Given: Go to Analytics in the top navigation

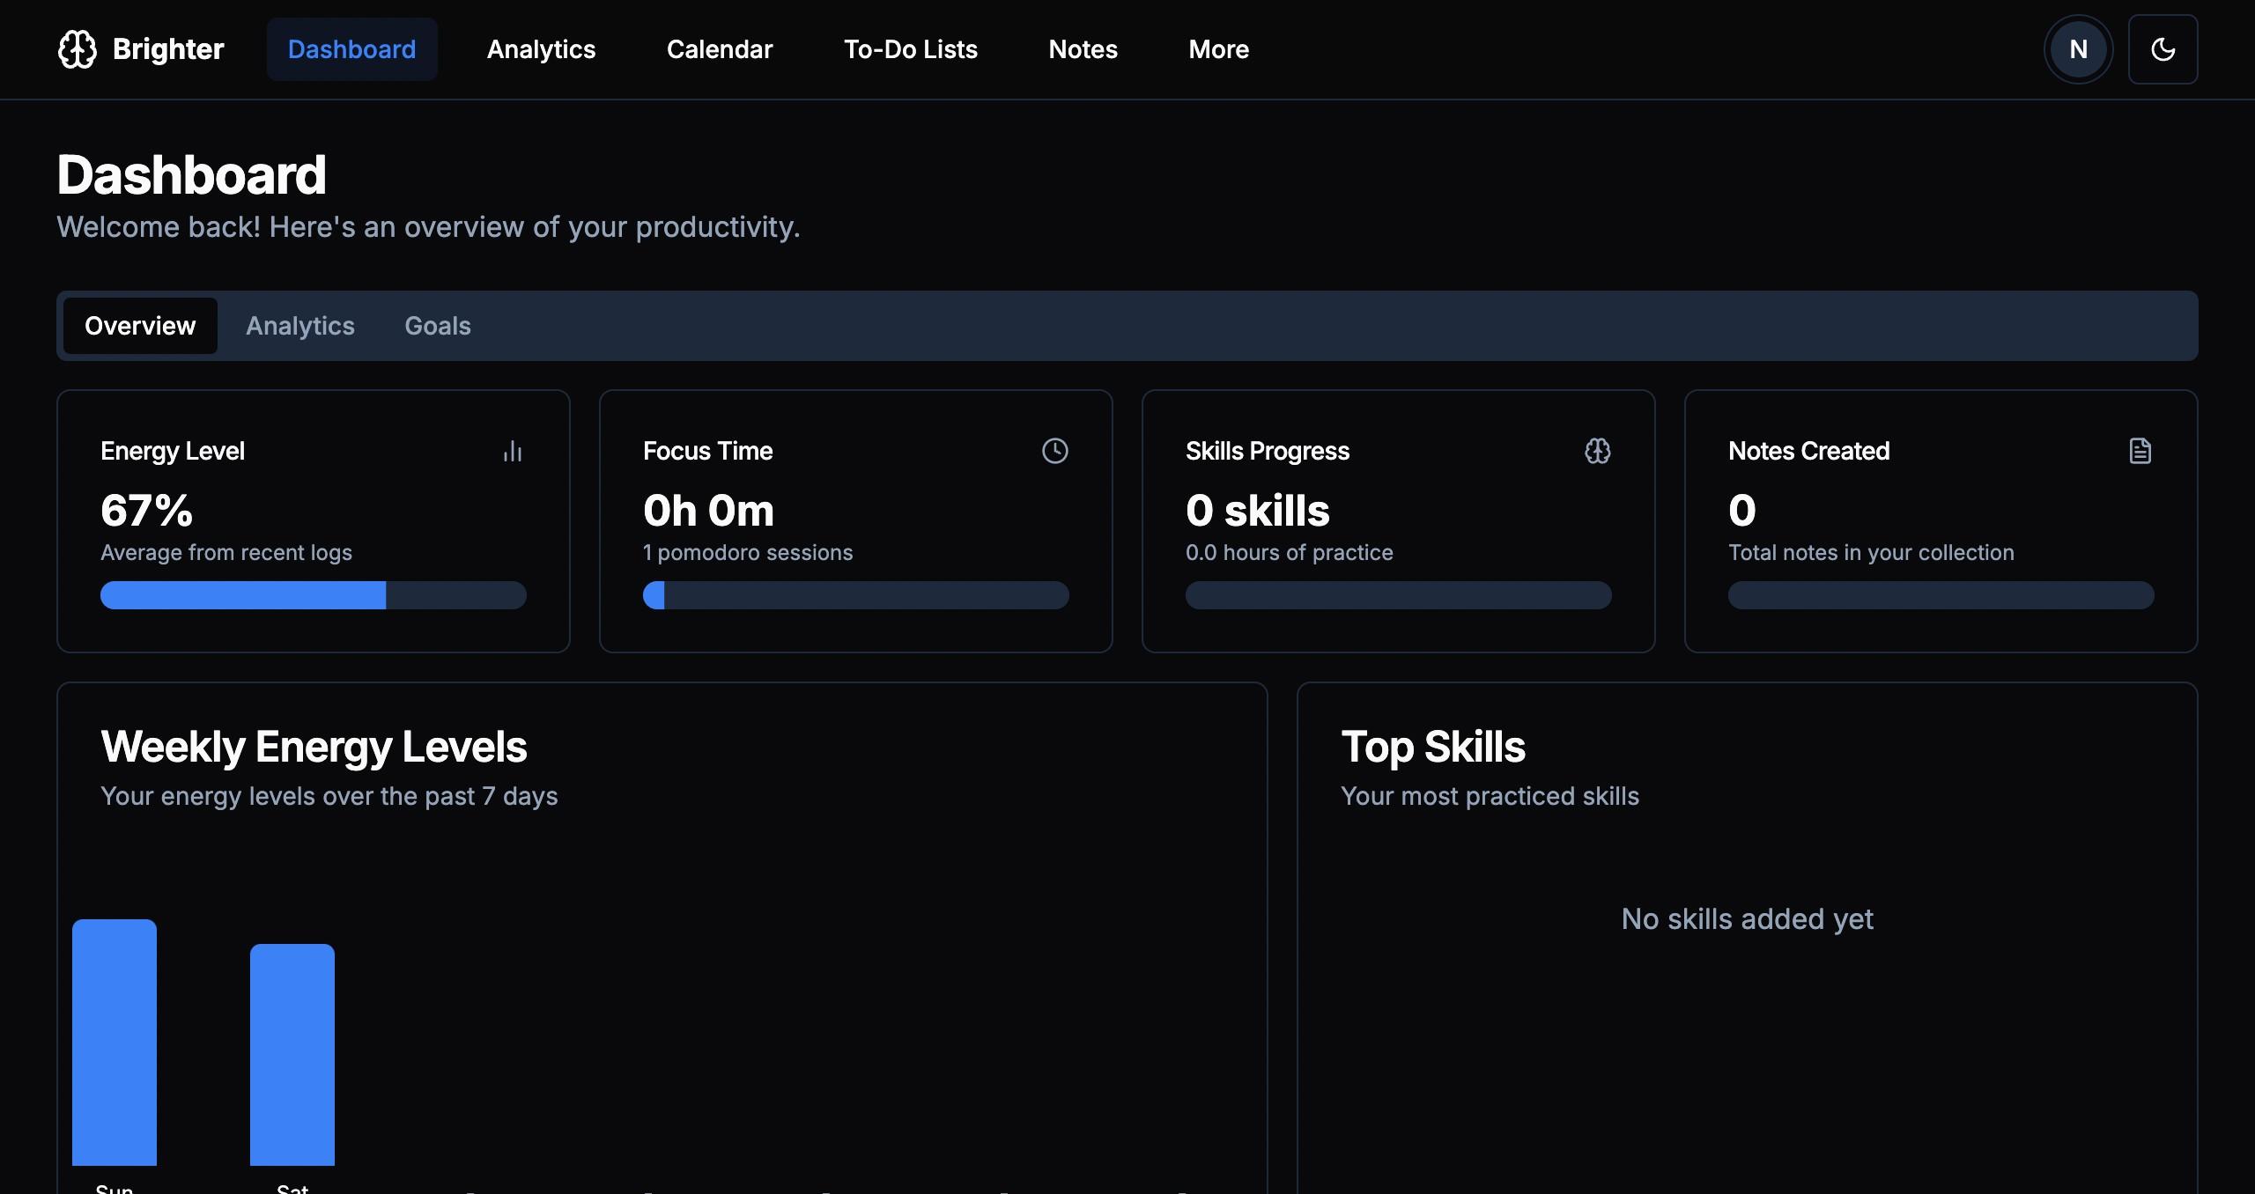Looking at the screenshot, I should [x=542, y=49].
